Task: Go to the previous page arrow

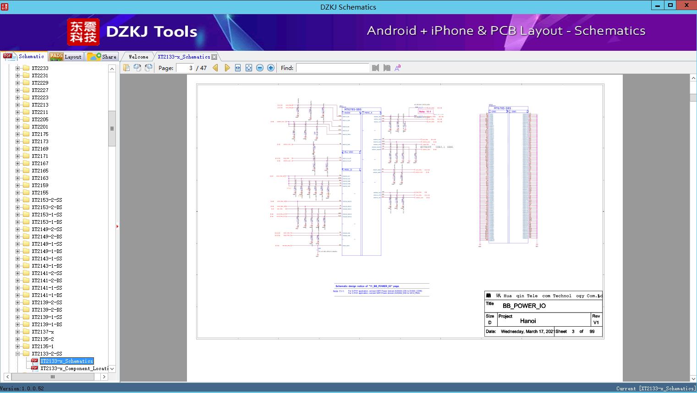Action: point(215,68)
